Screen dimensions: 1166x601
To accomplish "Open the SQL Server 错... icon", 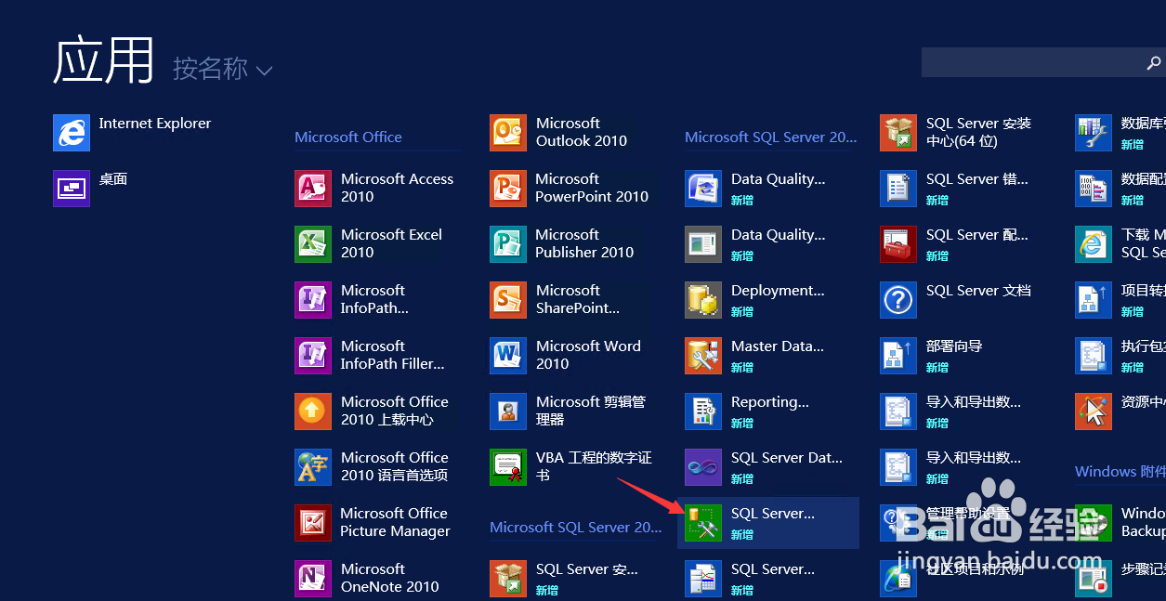I will click(x=898, y=189).
